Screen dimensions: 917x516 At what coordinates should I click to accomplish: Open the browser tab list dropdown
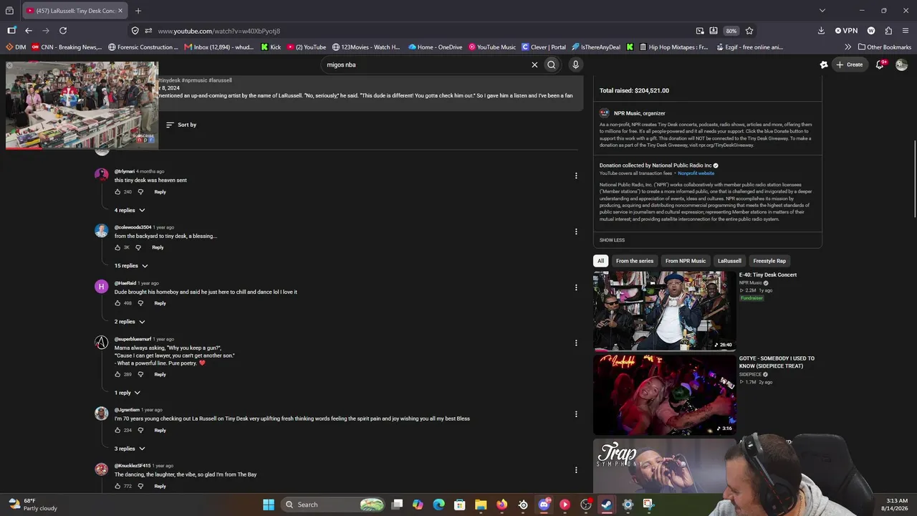coord(822,11)
